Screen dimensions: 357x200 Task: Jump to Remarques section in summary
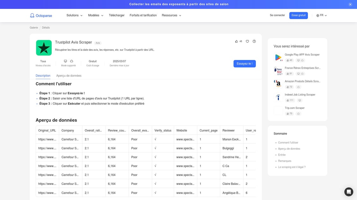(x=285, y=161)
